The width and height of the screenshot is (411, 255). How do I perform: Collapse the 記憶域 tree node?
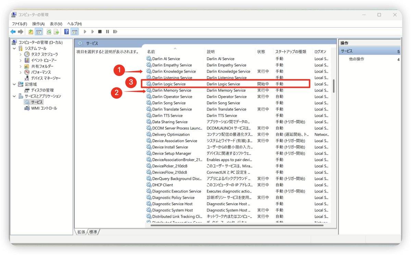click(x=14, y=84)
